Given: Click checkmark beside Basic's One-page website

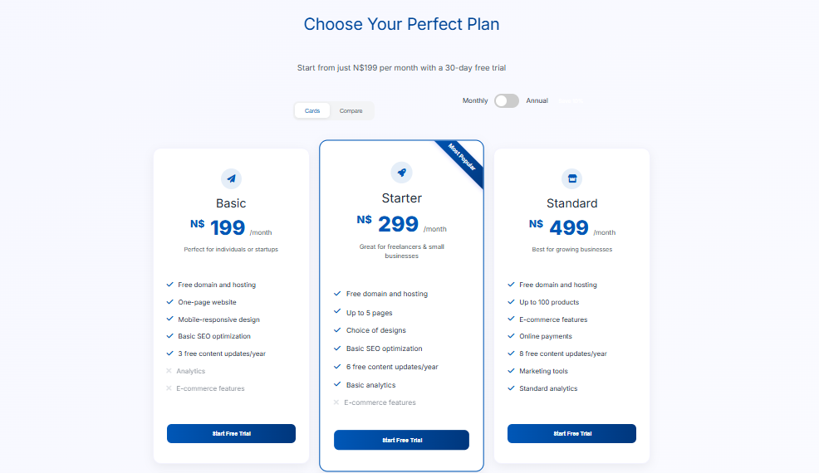Looking at the screenshot, I should click(169, 302).
